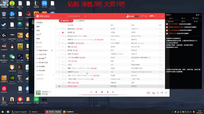Click heartbeat mode icon beside 我喜欢的音乐
Image resolution: width=204 pixels, height=114 pixels.
coord(52,50)
